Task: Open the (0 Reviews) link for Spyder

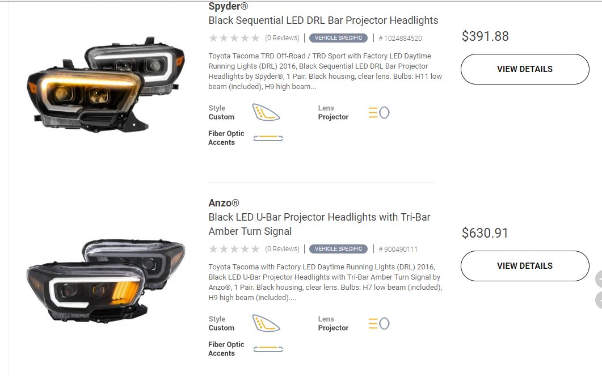Action: [282, 38]
